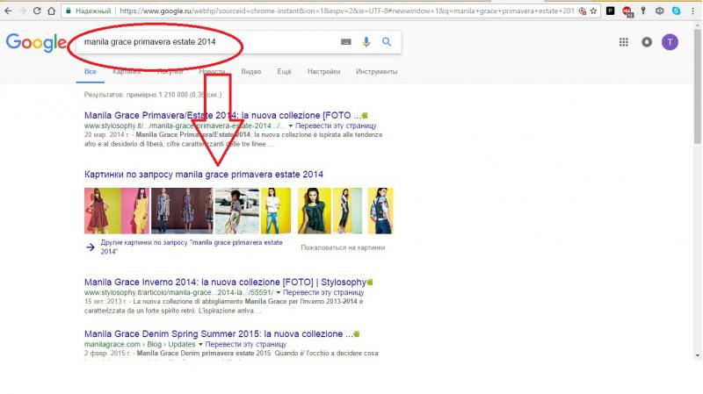
Task: Click Пожаловаться на картинки
Action: coord(343,247)
